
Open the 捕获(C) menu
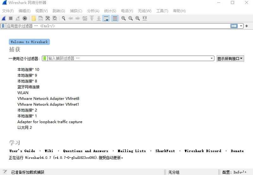(76, 11)
